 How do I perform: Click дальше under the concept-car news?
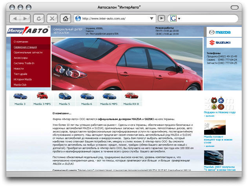pos(209,146)
